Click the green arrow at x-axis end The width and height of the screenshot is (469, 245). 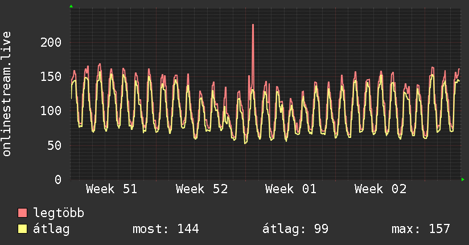463,179
